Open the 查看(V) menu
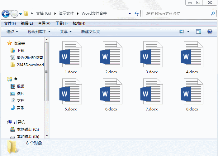Screen dimensions: 218x156 [44, 23]
